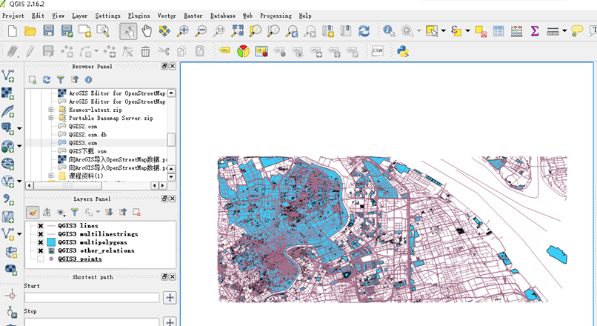
Task: Open the Processing menu
Action: (276, 16)
